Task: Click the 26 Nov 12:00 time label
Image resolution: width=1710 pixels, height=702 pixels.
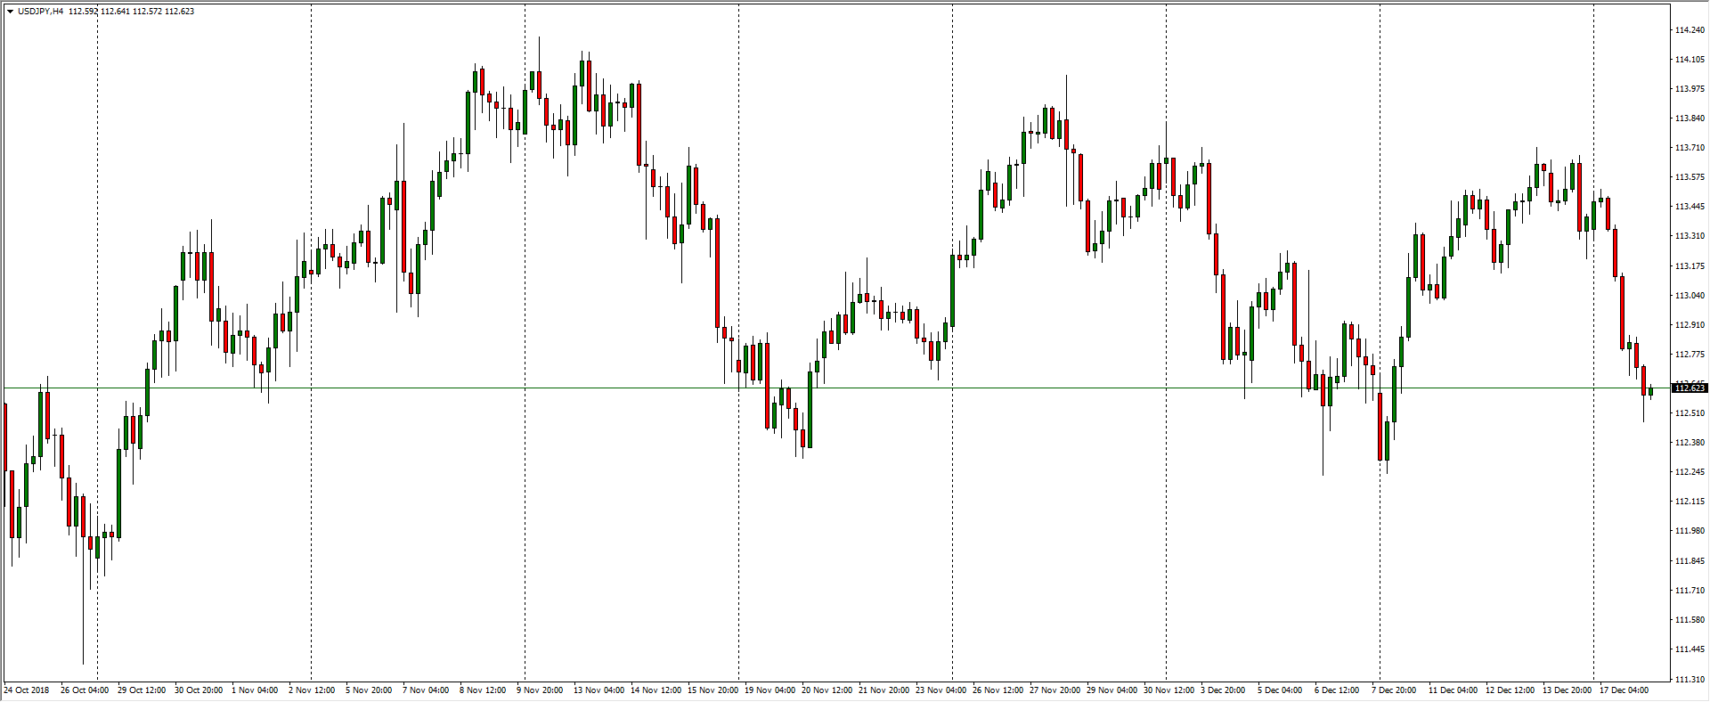Action: [x=997, y=690]
